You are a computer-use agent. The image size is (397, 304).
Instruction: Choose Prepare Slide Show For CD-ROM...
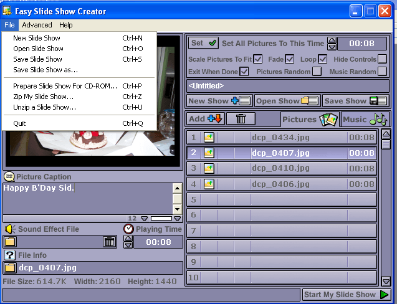[x=79, y=86]
